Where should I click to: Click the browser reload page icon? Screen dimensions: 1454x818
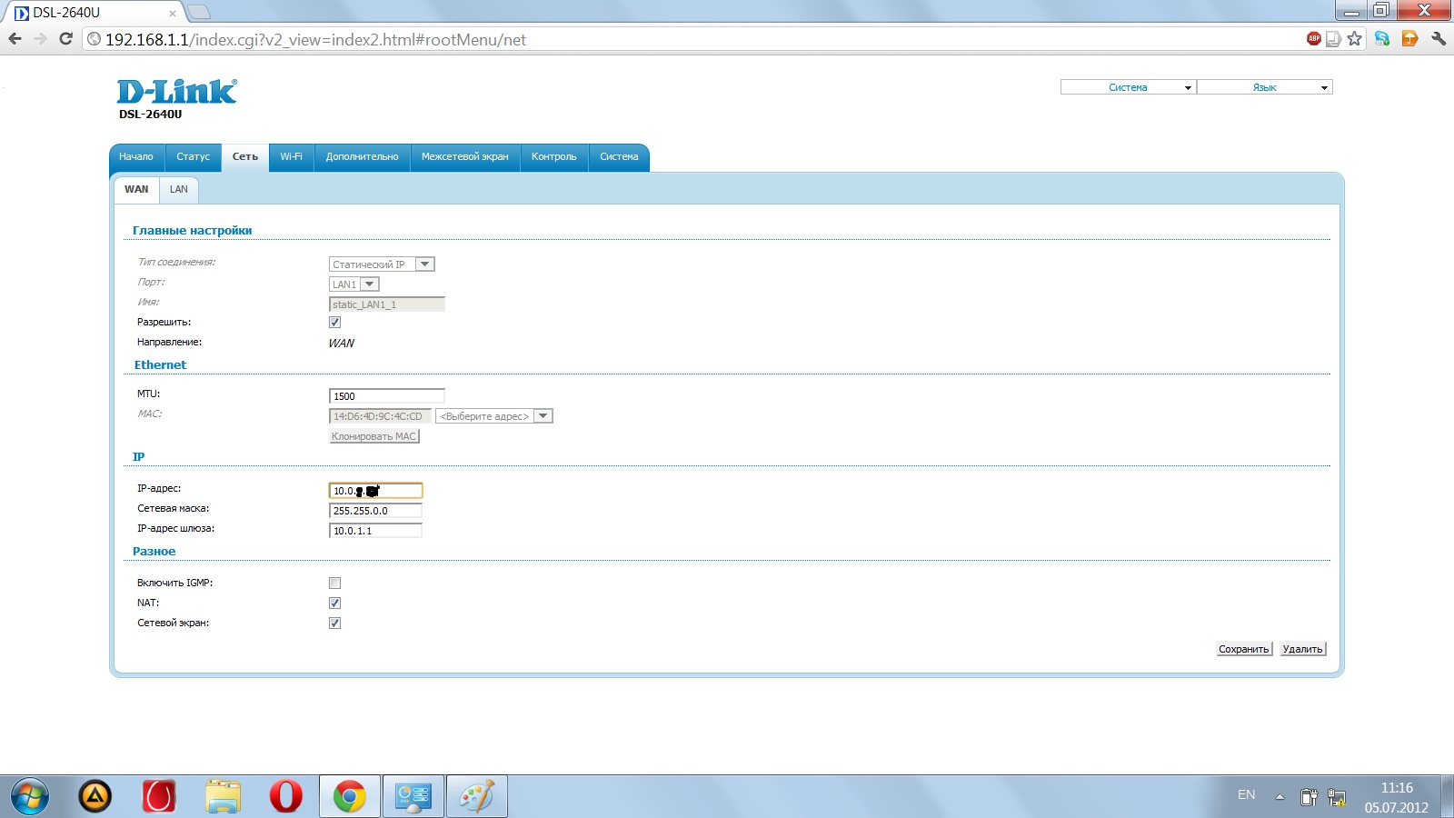coord(65,39)
